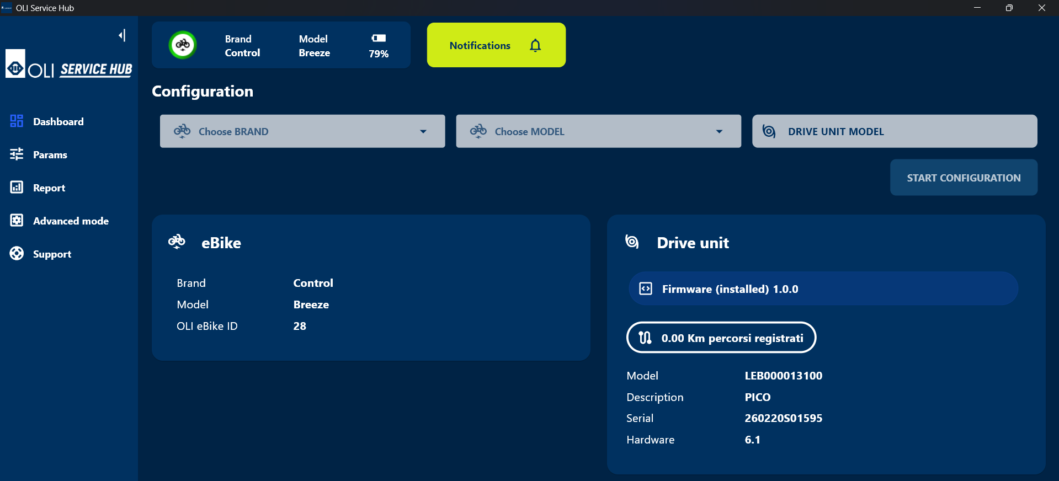The height and width of the screenshot is (481, 1059).
Task: Restore down the application window
Action: tap(1009, 8)
